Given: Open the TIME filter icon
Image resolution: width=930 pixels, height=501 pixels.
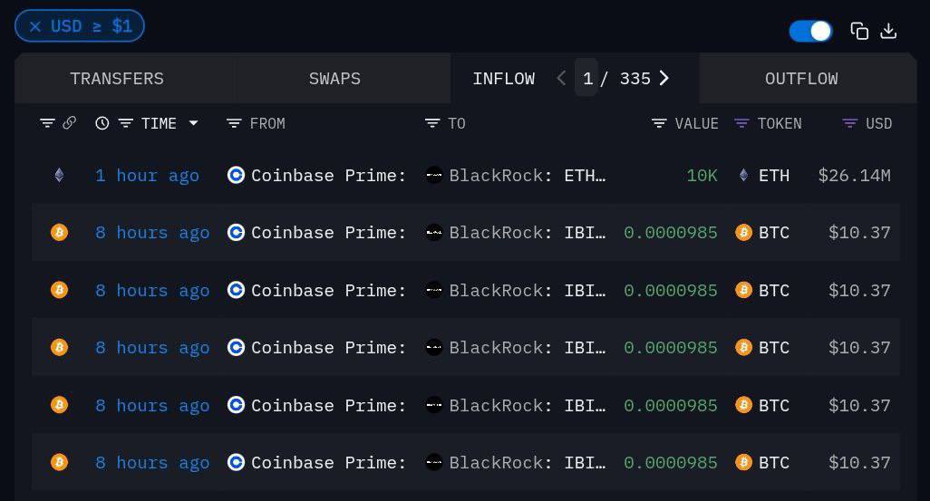Looking at the screenshot, I should pos(126,123).
